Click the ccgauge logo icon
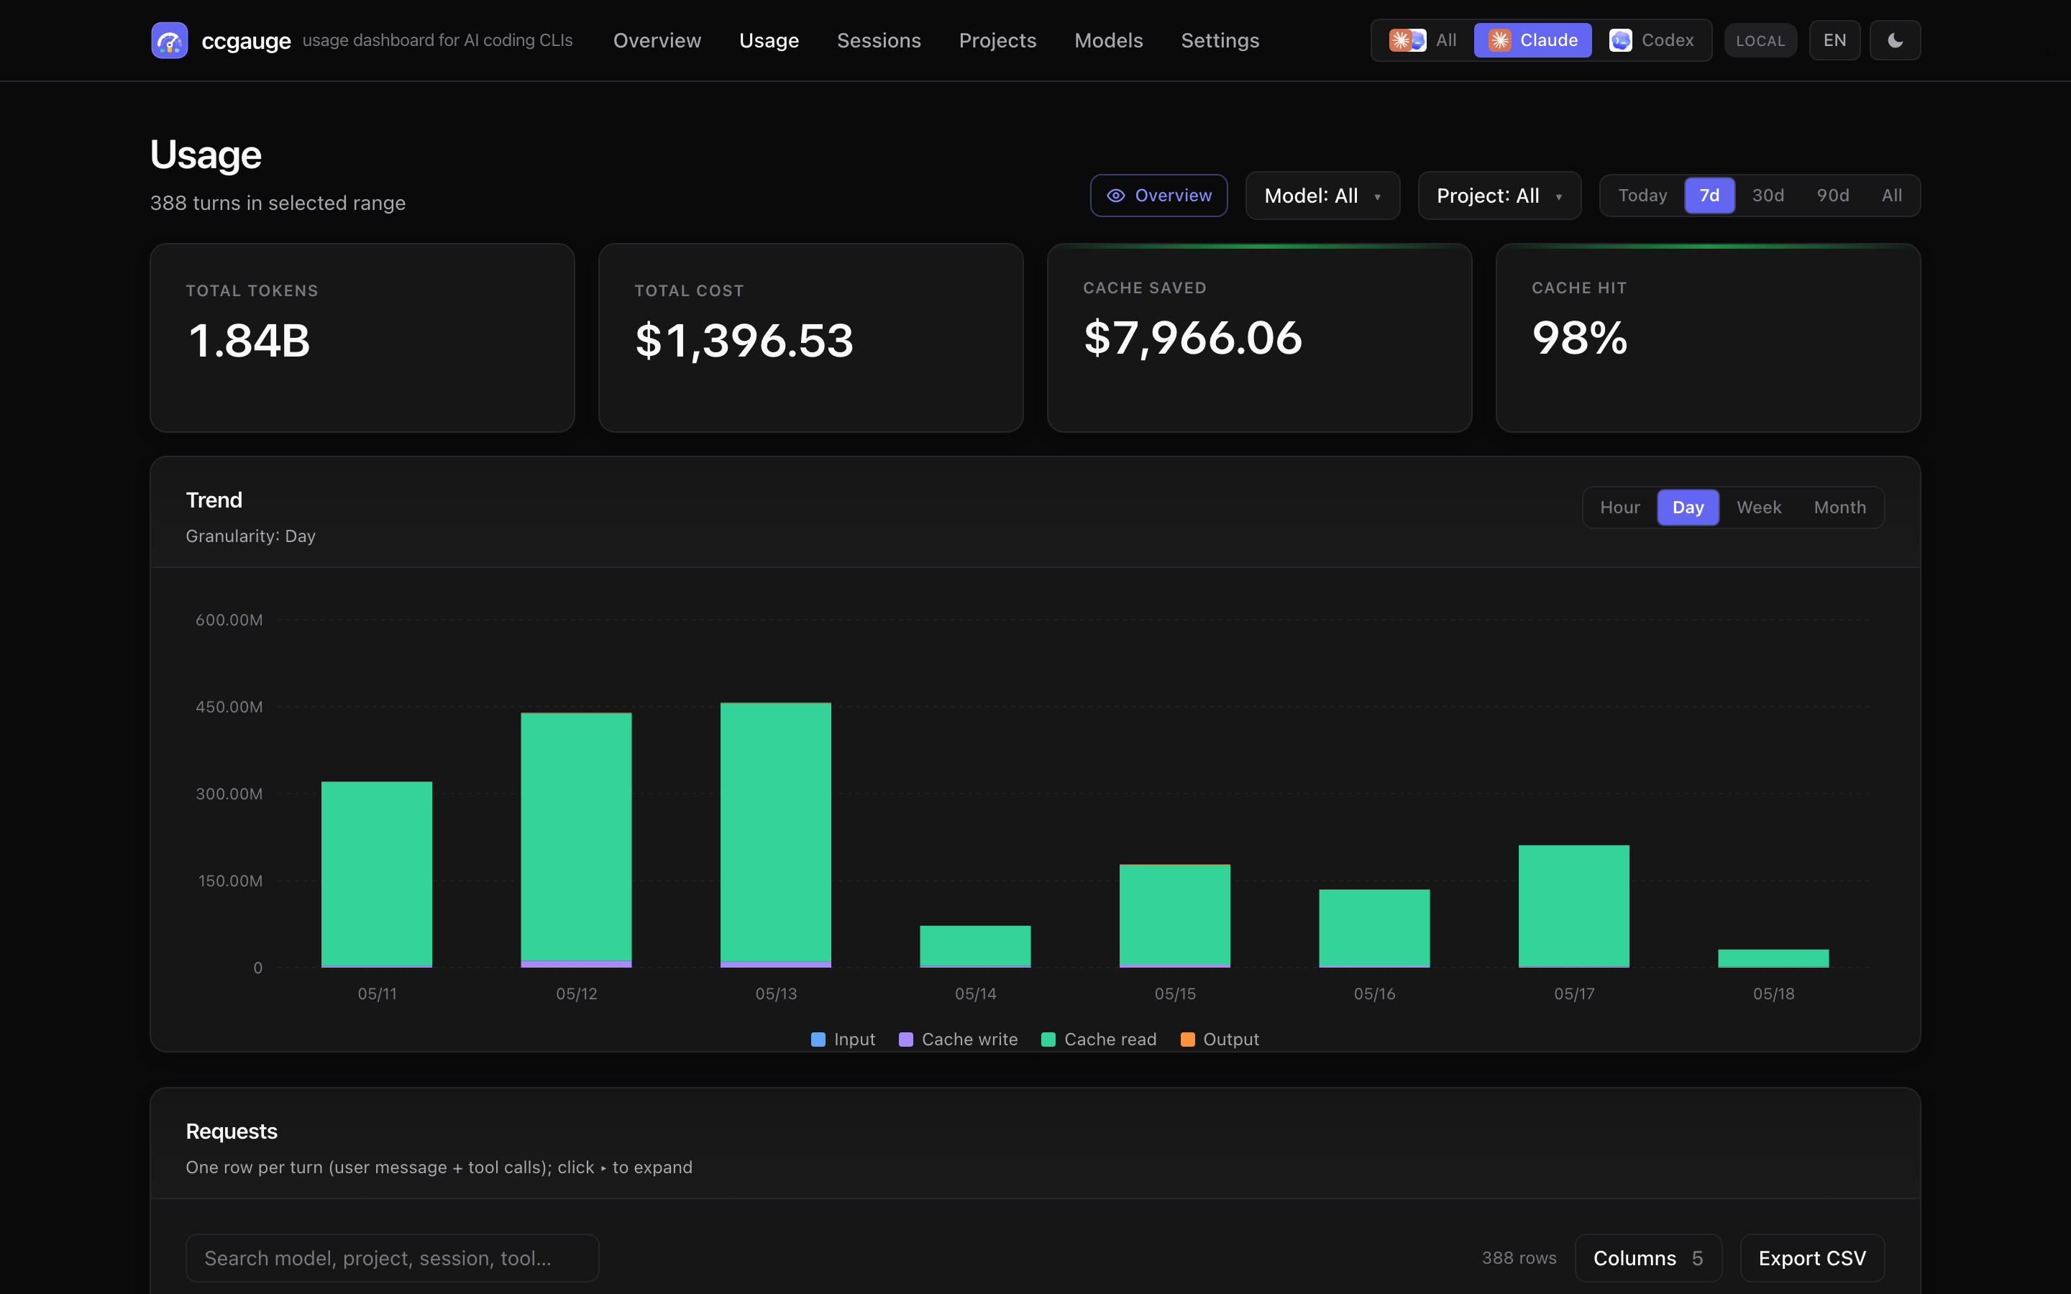Image resolution: width=2071 pixels, height=1294 pixels. click(x=170, y=40)
